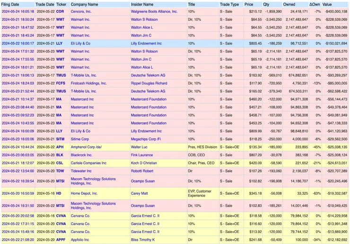The width and height of the screenshot is (350, 244).
Task: Open the filing dated 2024-05-23 21:52:44
Action: [x=18, y=91]
